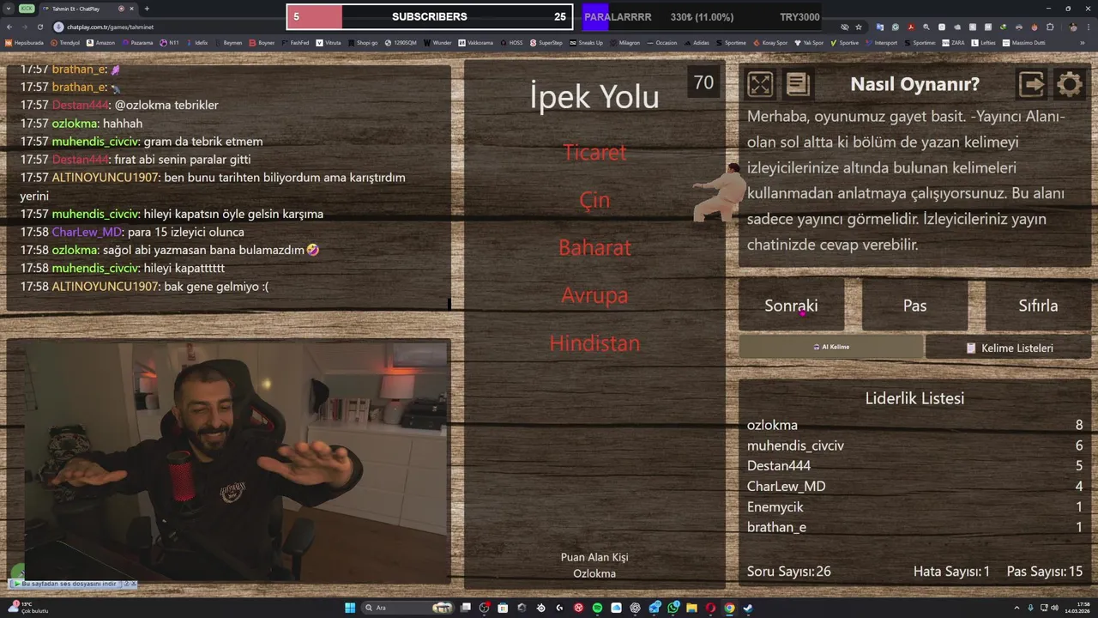Viewport: 1098px width, 618px height.
Task: Open the Boyner bookmark
Action: [262, 42]
